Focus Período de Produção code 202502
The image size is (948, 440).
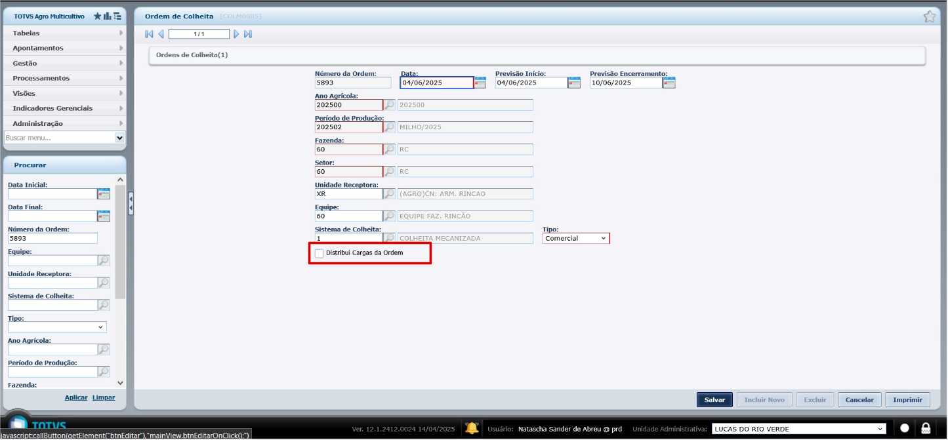(x=348, y=127)
